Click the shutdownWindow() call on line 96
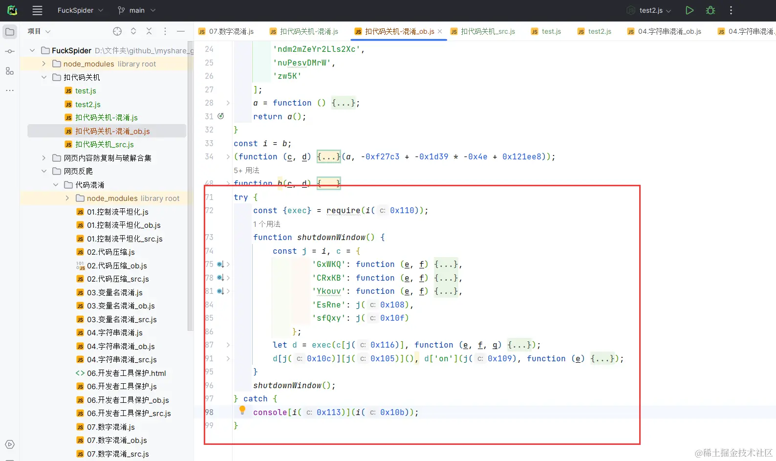 click(x=294, y=386)
